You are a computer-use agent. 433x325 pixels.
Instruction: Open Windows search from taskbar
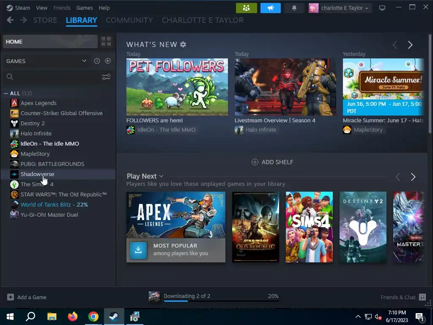(x=30, y=317)
